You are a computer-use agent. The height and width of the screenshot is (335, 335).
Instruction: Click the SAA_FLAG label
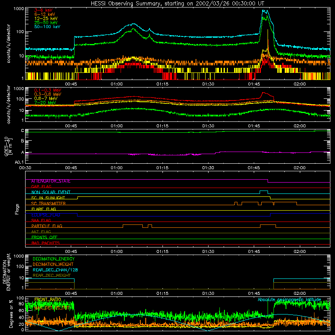(x=41, y=220)
